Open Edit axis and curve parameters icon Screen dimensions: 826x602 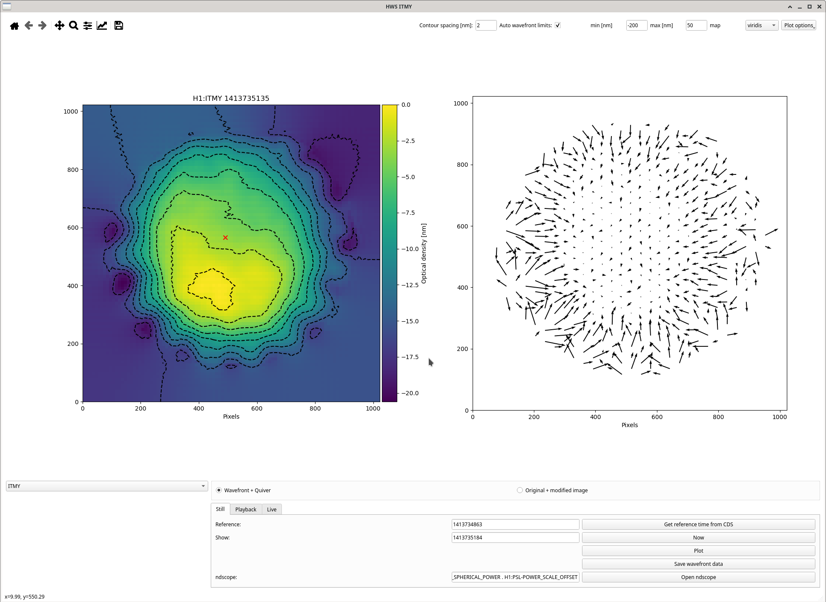[x=102, y=26]
